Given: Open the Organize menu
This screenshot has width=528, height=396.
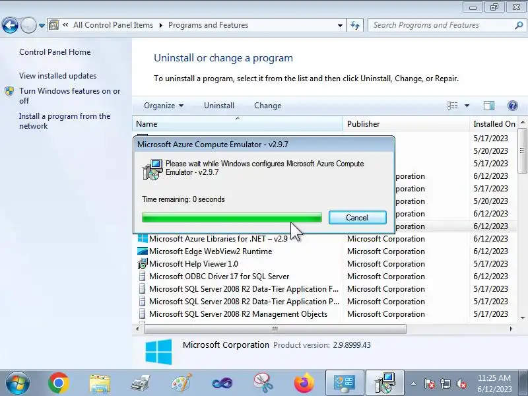Looking at the screenshot, I should click(164, 106).
